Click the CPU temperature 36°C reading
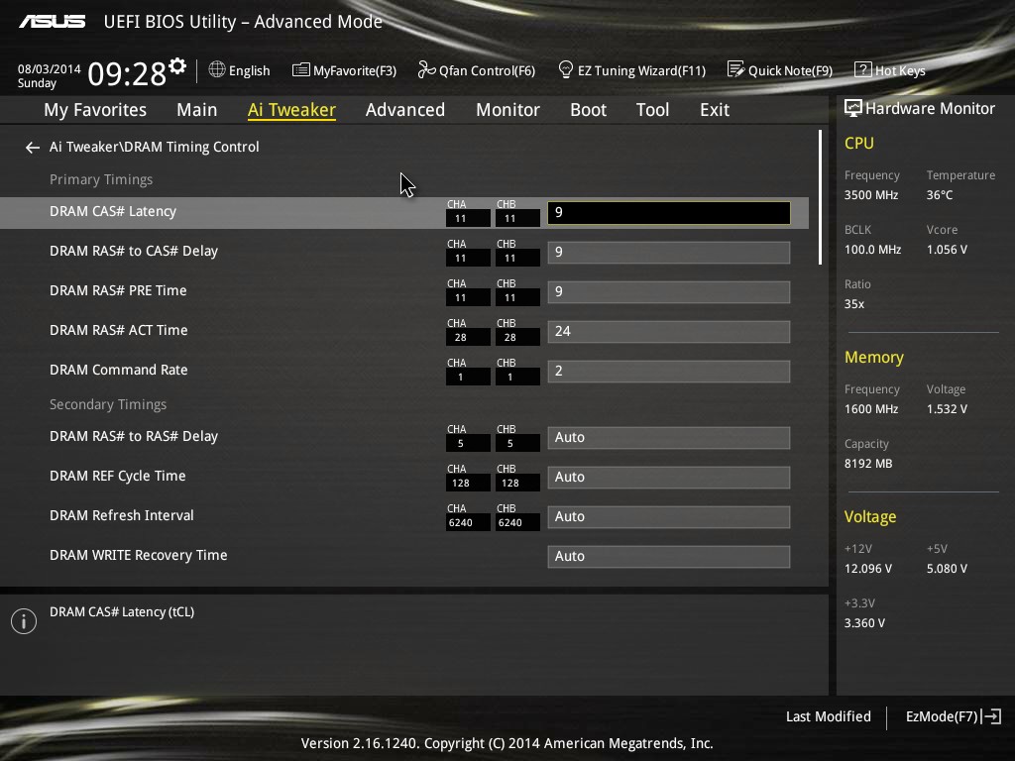This screenshot has height=761, width=1015. (940, 195)
